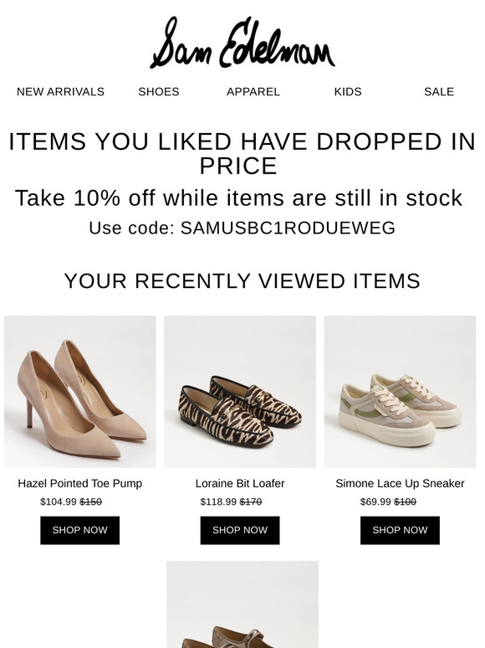485x648 pixels.
Task: Click promo code SAMUSBC1RODUEWEG
Action: point(288,228)
